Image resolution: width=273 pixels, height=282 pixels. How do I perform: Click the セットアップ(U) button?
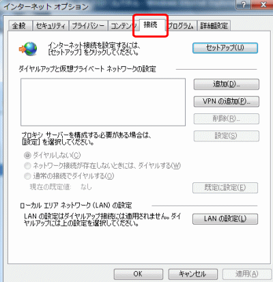[x=225, y=48]
